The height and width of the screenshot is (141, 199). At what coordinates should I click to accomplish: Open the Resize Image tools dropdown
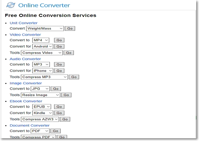(x=41, y=95)
